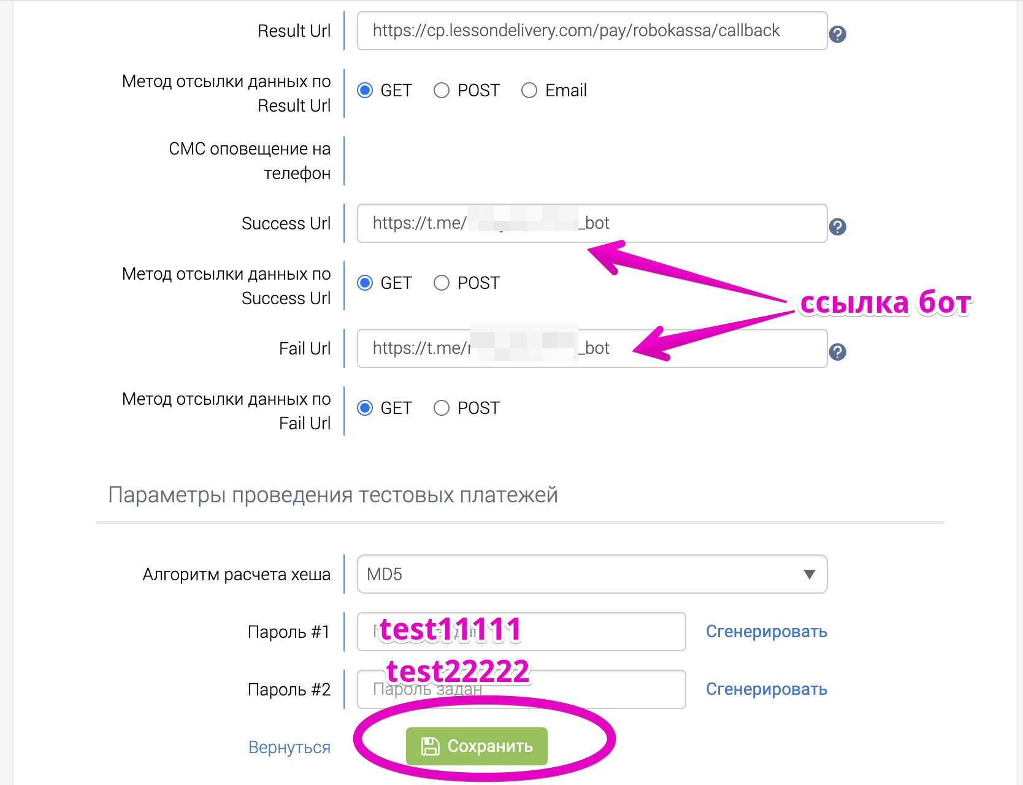Open help icon next to Result Url
The height and width of the screenshot is (785, 1023).
tap(837, 34)
